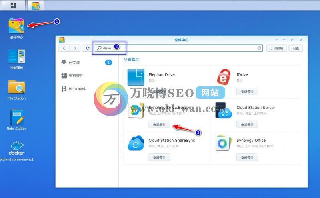Open the docker oldiy-chrome-novnc1 shortcut
The height and width of the screenshot is (198, 320).
point(16,151)
